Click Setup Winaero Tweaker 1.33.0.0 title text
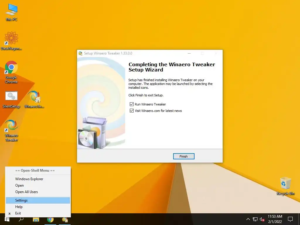Screen dimensions: 300x225 pyautogui.click(x=108, y=53)
